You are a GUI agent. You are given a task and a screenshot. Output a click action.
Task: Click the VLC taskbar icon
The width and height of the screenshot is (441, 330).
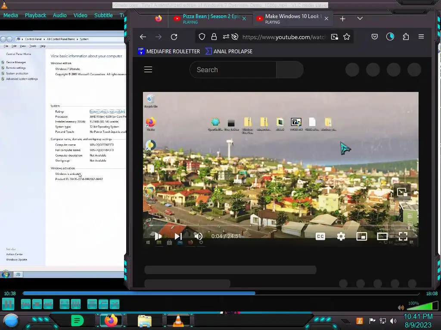click(178, 321)
